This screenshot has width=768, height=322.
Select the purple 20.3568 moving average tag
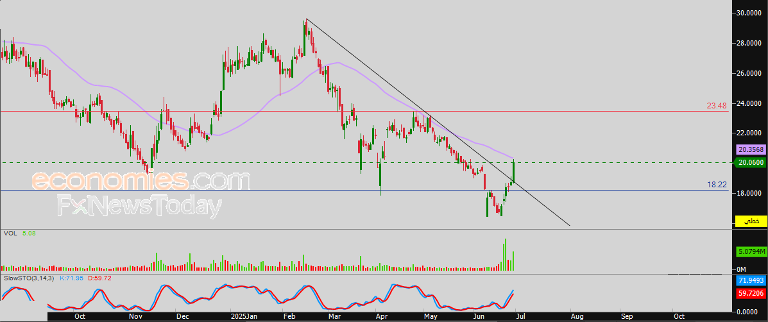point(751,150)
